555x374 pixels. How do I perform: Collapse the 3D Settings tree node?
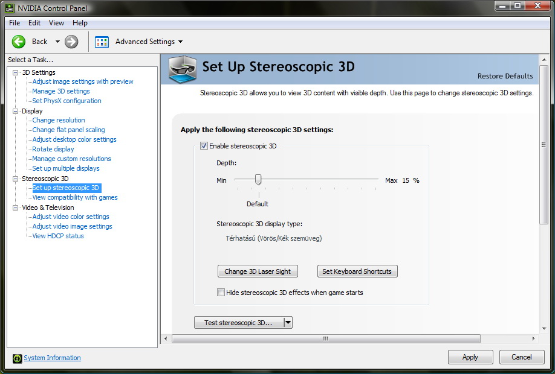(x=16, y=72)
